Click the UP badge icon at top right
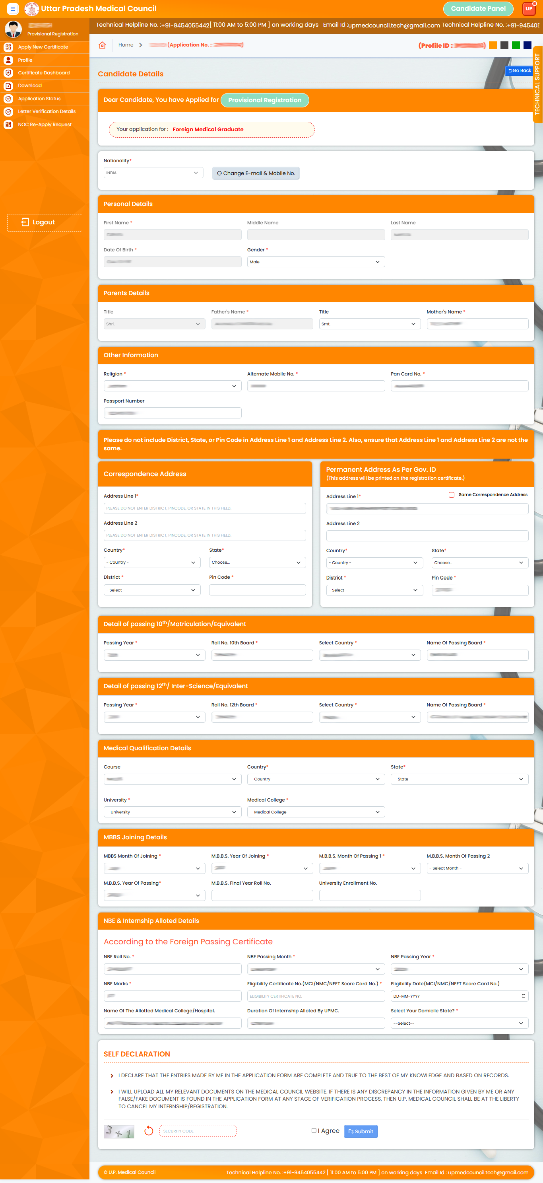 coord(529,9)
